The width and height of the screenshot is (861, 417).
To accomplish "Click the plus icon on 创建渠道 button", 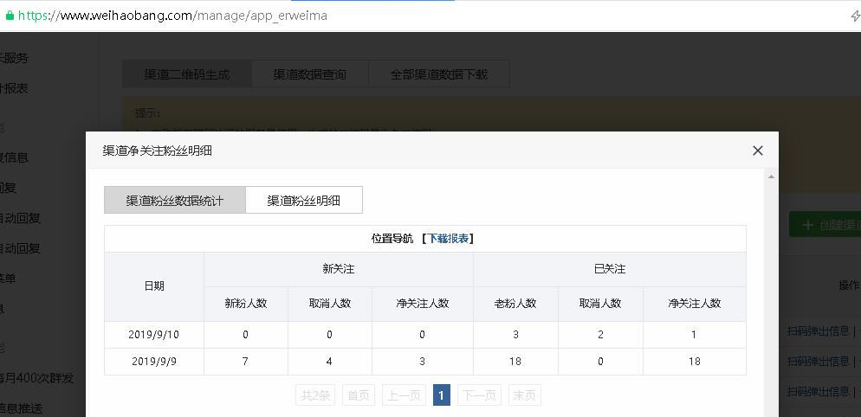I will coord(807,225).
